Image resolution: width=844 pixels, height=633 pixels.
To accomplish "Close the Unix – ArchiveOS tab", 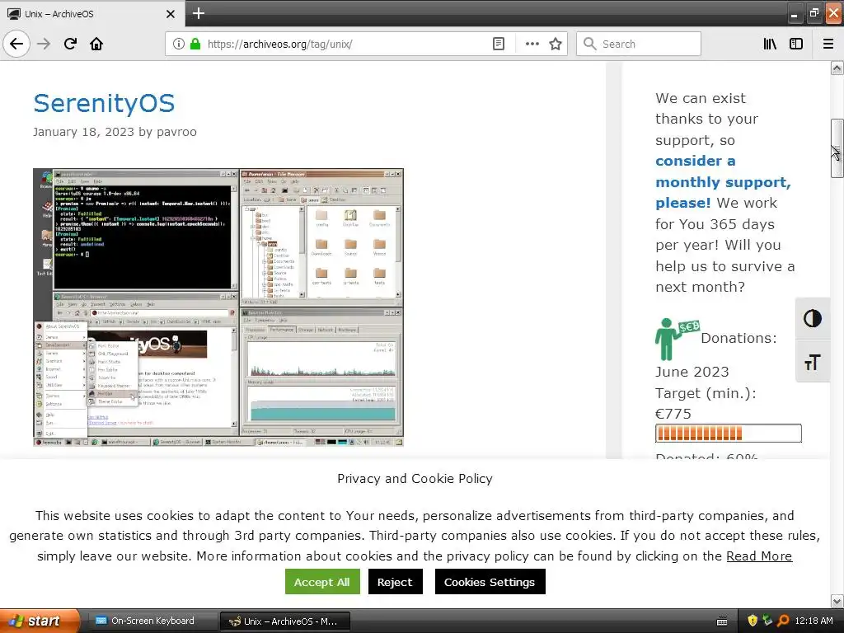I will pyautogui.click(x=170, y=14).
